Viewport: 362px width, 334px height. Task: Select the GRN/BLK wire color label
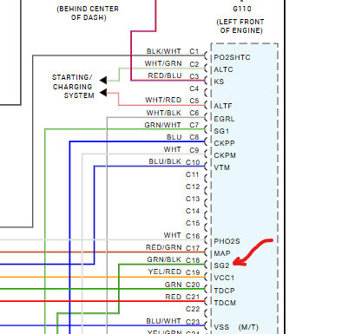[164, 259]
